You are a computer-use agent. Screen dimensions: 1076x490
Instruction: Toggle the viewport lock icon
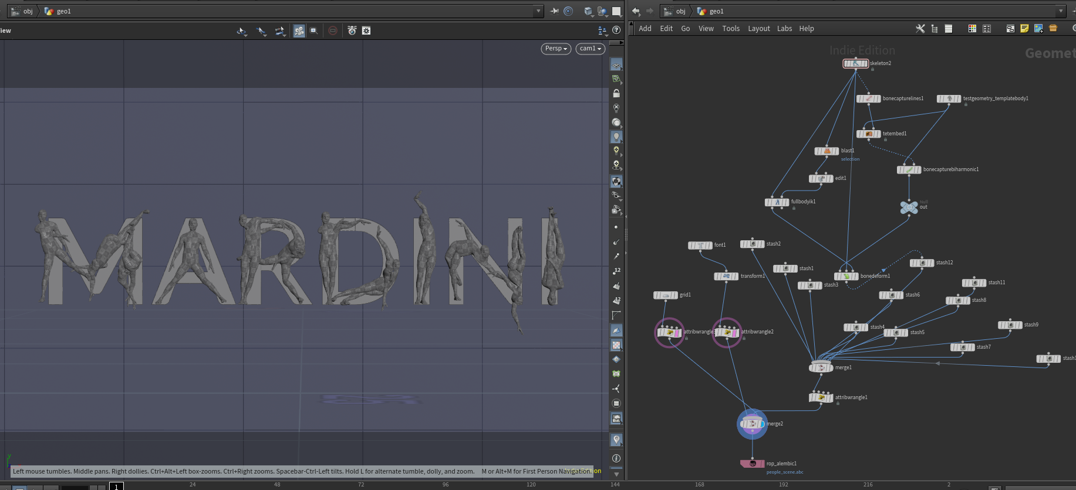click(x=616, y=93)
